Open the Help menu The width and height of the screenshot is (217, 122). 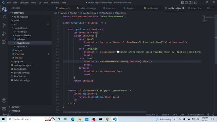(x=64, y=2)
